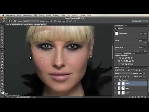
Task: Open the layer blend mode dropdown
Action: pyautogui.click(x=123, y=73)
